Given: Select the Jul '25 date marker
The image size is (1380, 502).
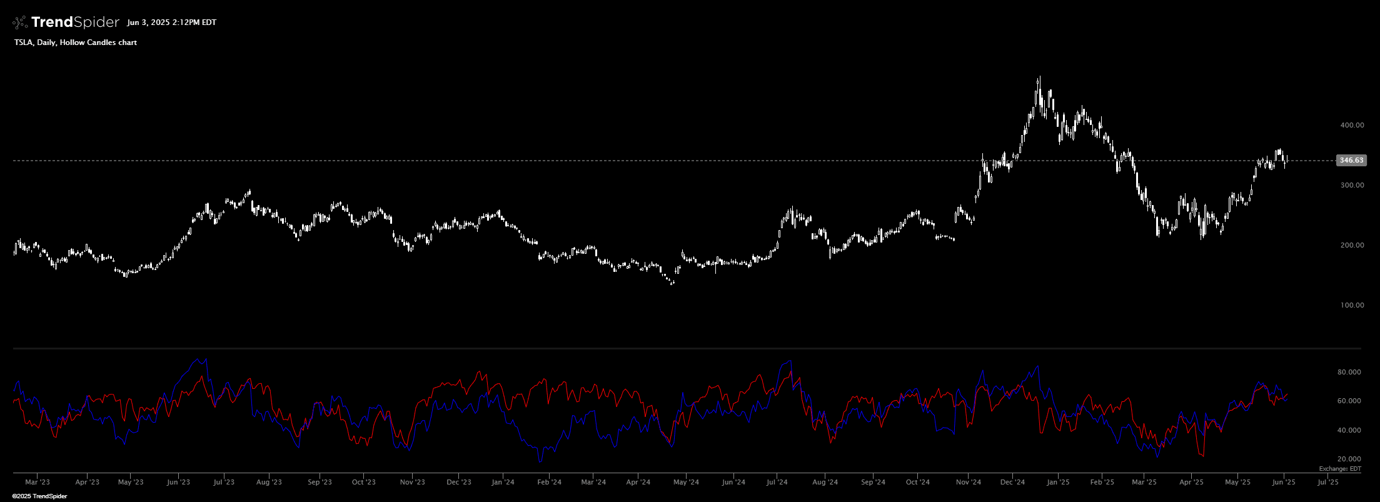Looking at the screenshot, I should (x=1325, y=482).
